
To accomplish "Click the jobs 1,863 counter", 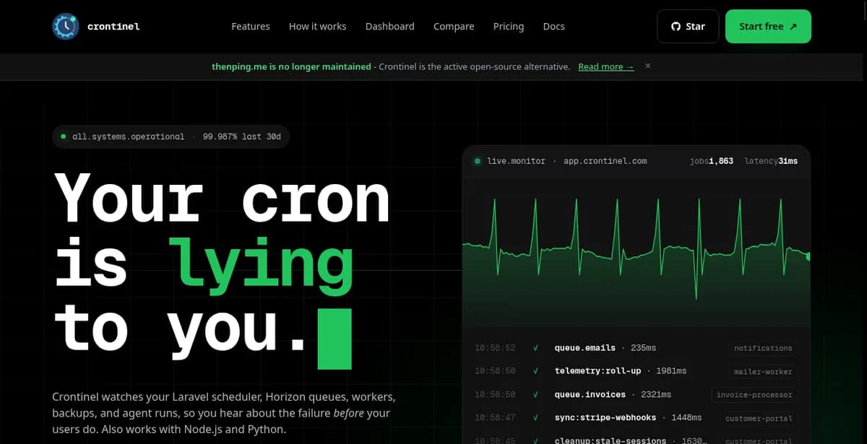I will 712,161.
